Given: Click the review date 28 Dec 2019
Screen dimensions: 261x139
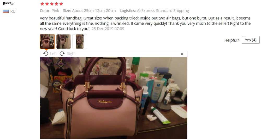Looking at the screenshot, I should [108, 29].
